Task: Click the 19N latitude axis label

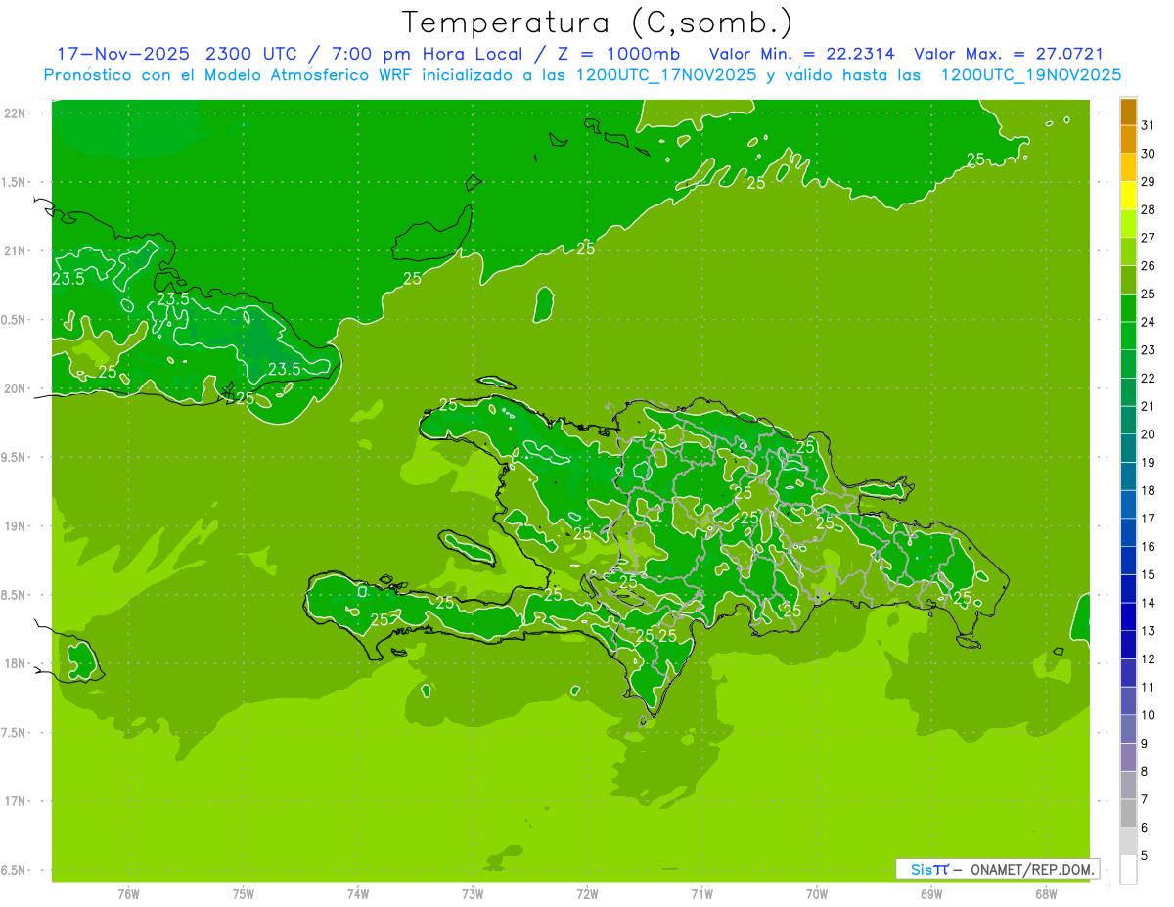Action: (14, 526)
